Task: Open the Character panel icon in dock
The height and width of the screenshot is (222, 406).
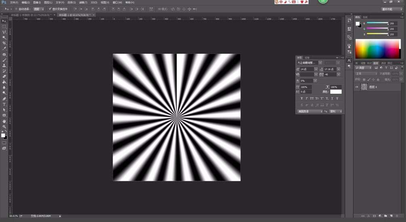Action: [x=349, y=60]
